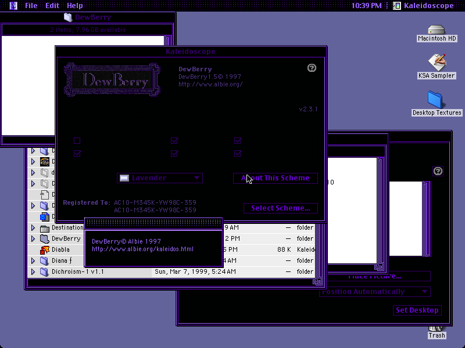
Task: Click the Lavender color swatch
Action: point(124,178)
